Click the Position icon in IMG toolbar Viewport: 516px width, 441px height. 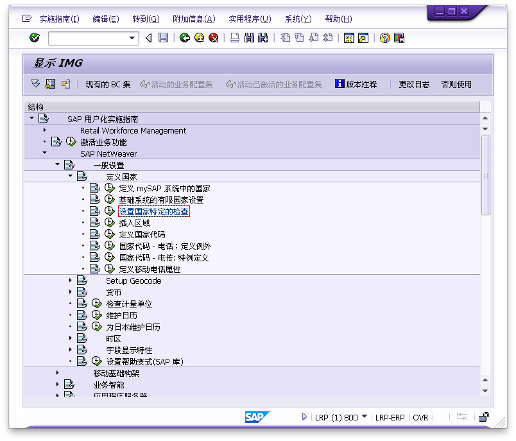pyautogui.click(x=50, y=84)
